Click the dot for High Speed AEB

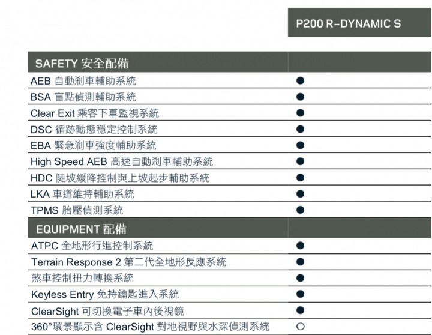coord(301,161)
